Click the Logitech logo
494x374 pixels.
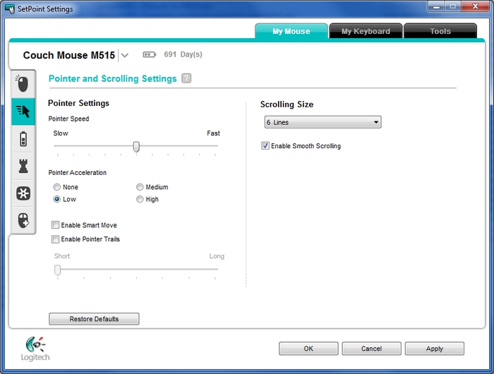coord(35,349)
